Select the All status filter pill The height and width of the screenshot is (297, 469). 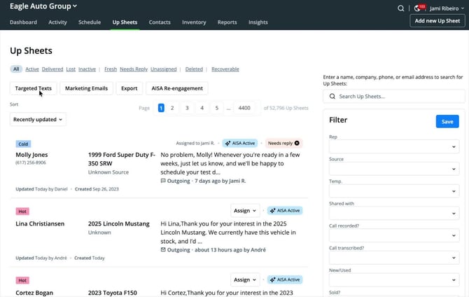click(x=16, y=69)
